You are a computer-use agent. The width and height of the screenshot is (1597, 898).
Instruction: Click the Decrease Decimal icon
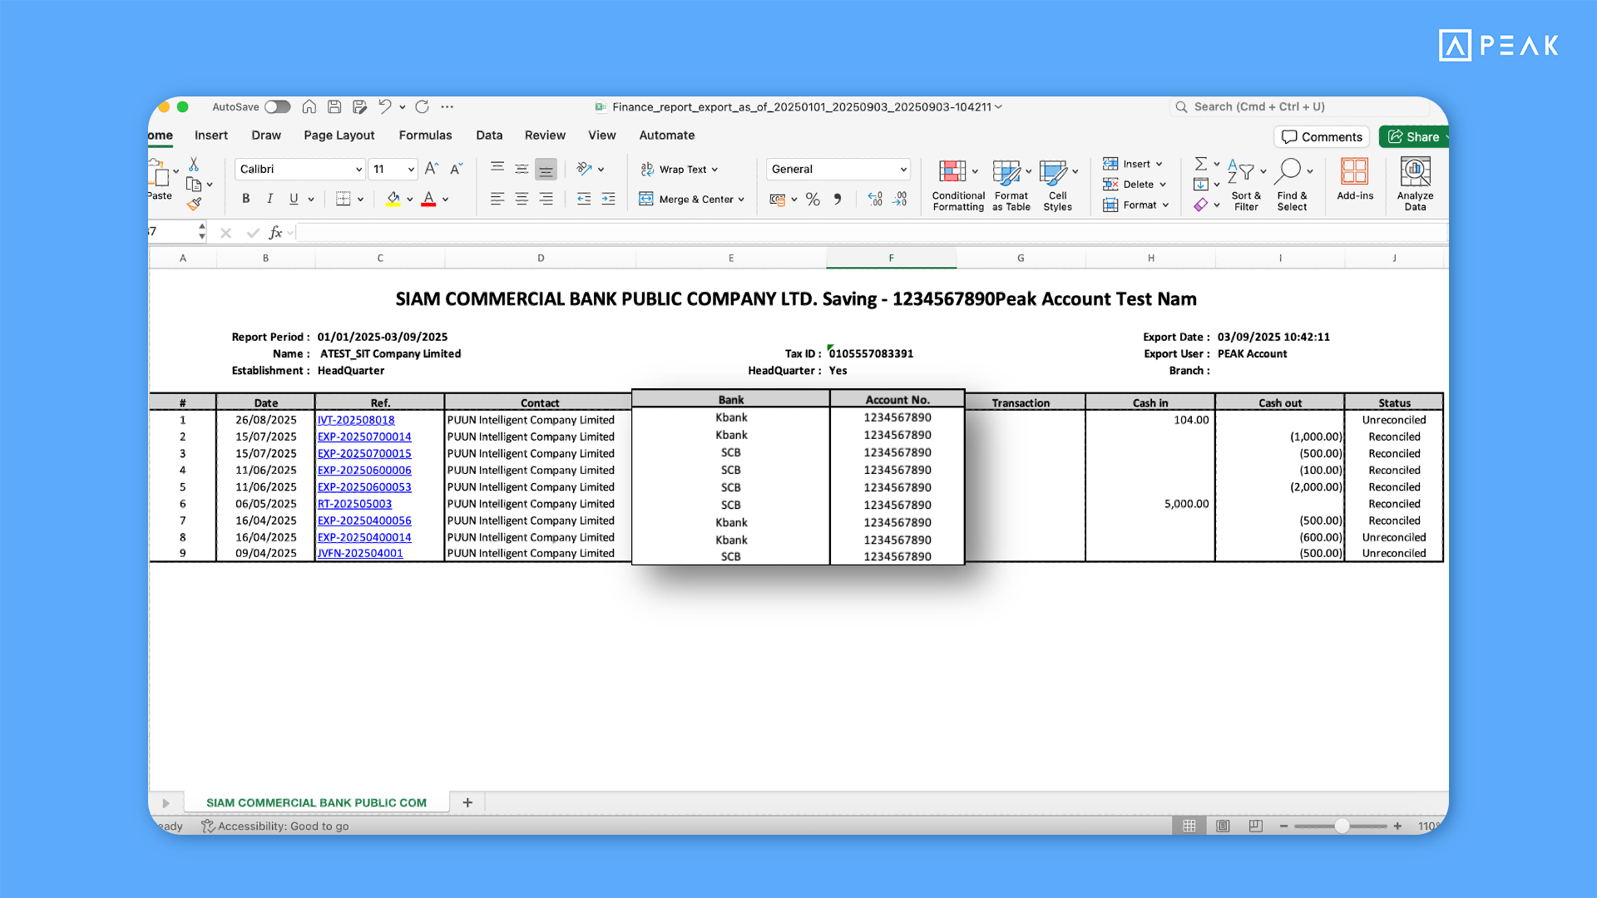click(x=900, y=199)
